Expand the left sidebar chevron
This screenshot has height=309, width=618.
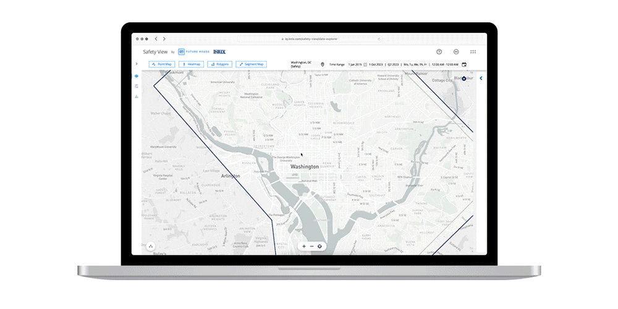click(x=137, y=64)
